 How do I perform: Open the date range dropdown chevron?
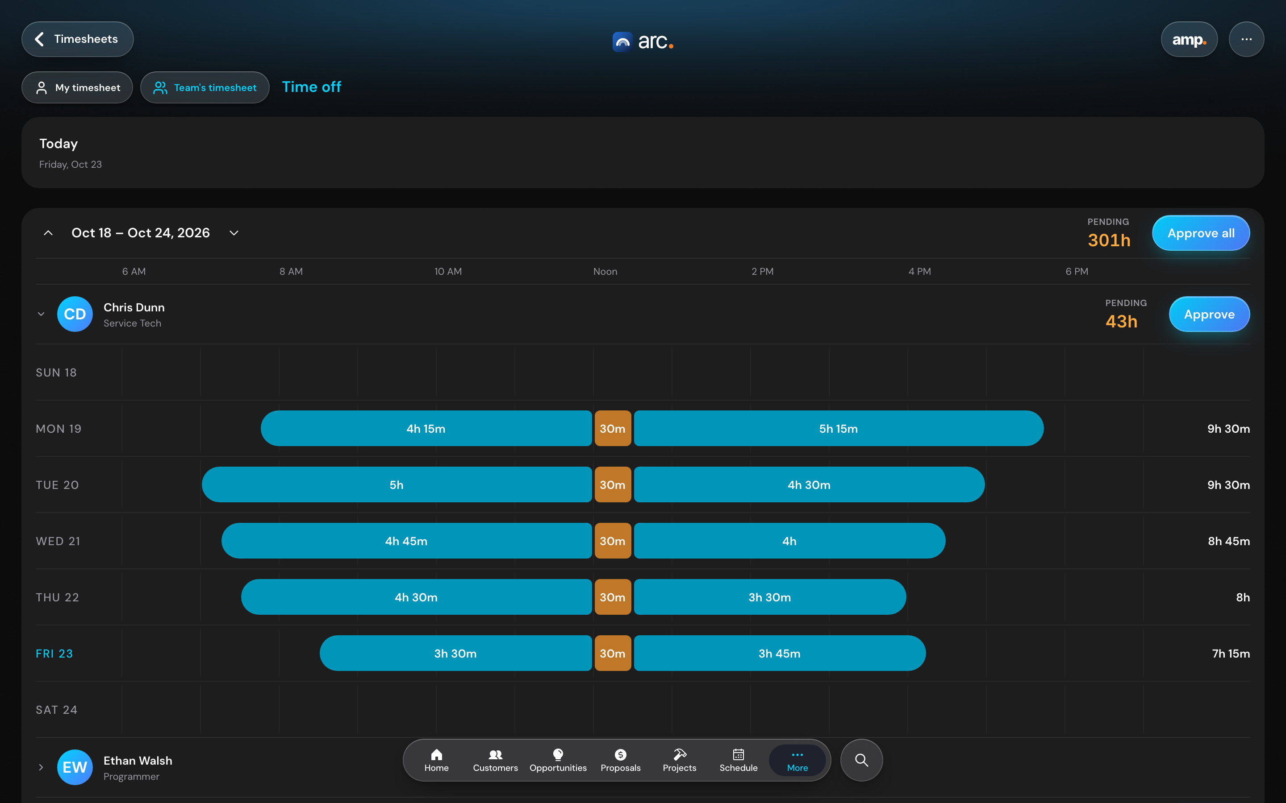(234, 233)
